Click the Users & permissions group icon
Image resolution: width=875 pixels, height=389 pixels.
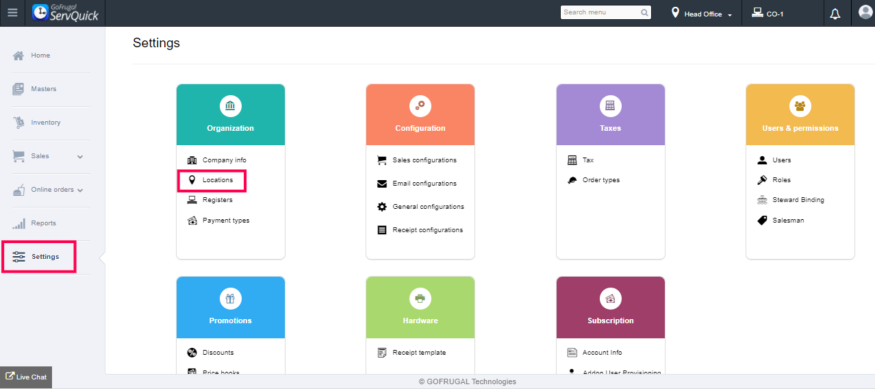(800, 106)
